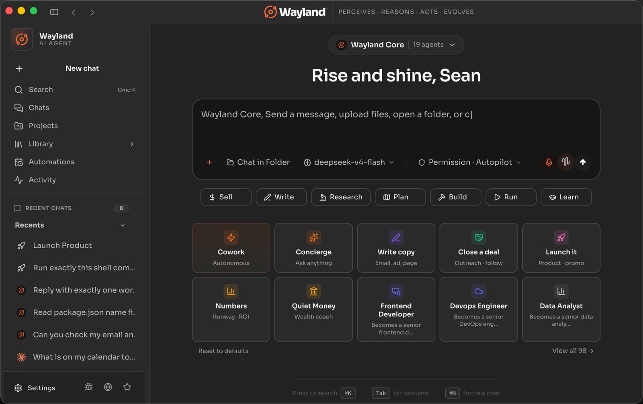Viewport: 643px width, 404px height.
Task: Choose the Write copy agent card
Action: [396, 248]
